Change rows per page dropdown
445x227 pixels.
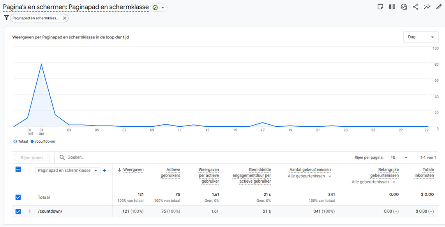[x=399, y=157]
